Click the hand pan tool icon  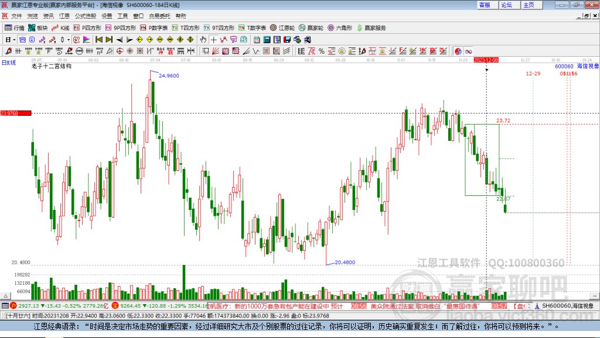(x=203, y=40)
